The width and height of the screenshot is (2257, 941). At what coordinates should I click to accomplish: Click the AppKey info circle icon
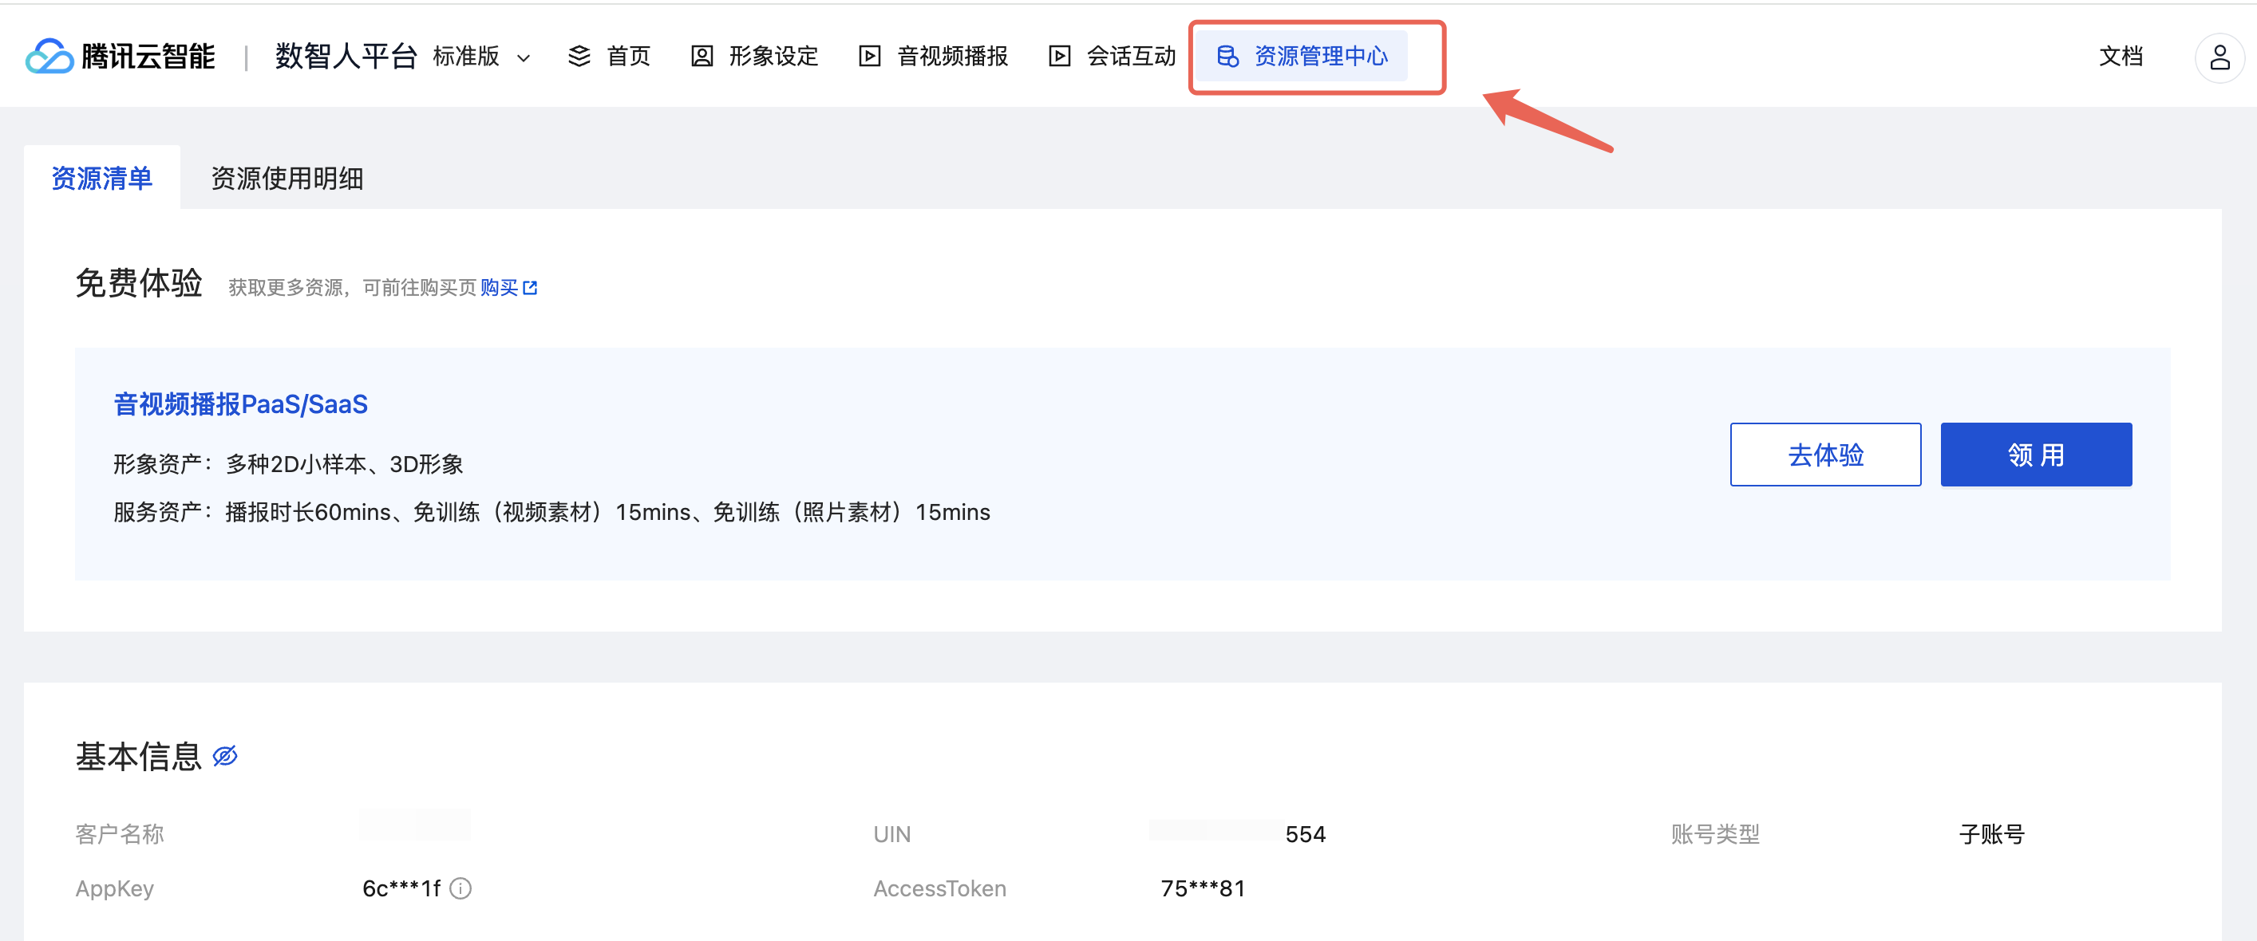click(460, 888)
